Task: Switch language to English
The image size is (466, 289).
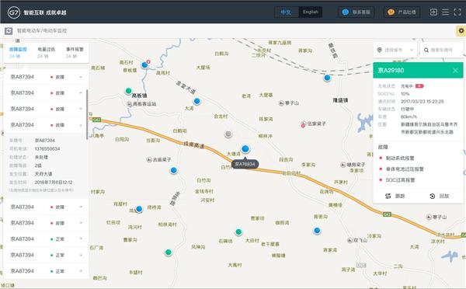Action: pyautogui.click(x=310, y=12)
